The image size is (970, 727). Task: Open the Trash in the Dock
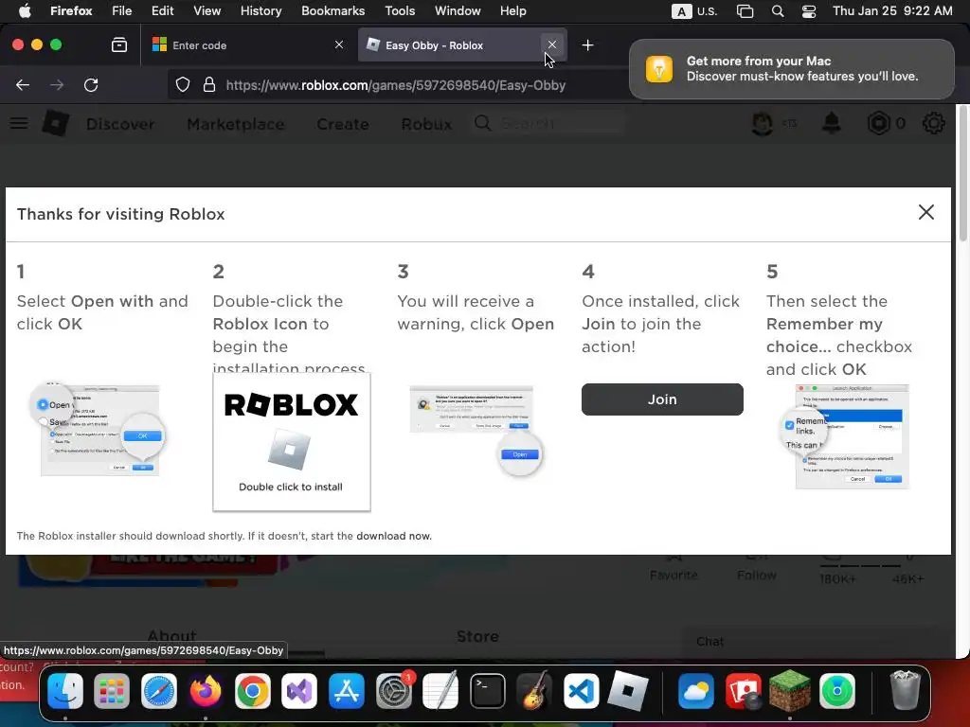click(x=905, y=690)
